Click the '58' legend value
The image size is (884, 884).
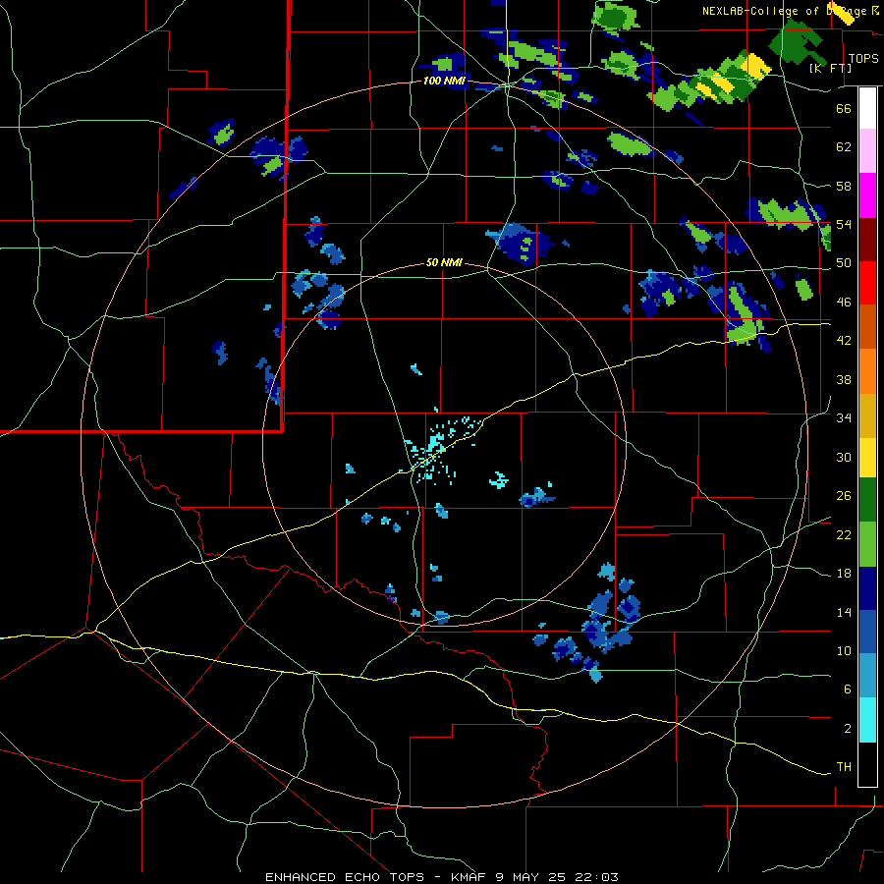tap(844, 186)
